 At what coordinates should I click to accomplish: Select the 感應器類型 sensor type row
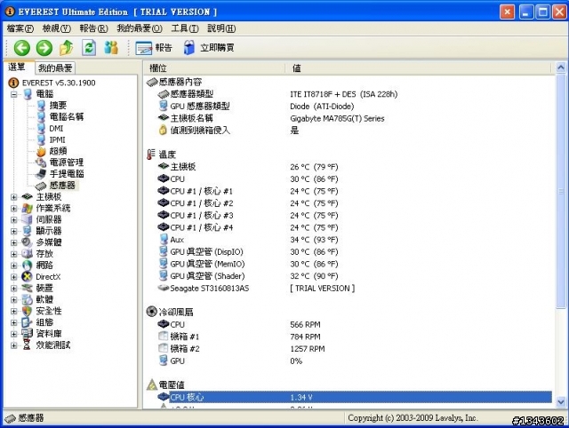click(349, 94)
